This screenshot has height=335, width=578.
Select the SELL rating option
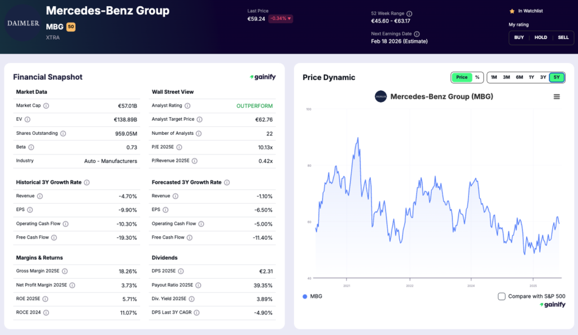(563, 37)
